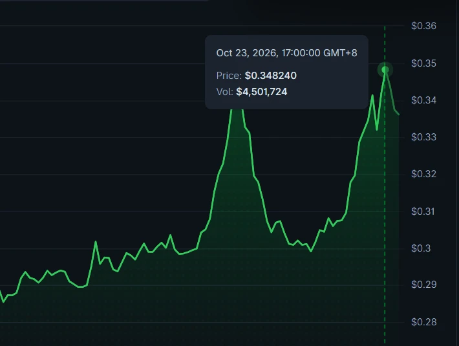This screenshot has height=346, width=459.
Task: Click the $0.34 axis label
Action: click(423, 100)
